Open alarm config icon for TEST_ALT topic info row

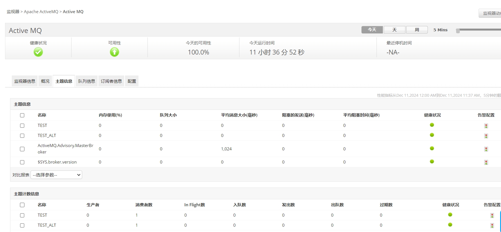point(486,136)
